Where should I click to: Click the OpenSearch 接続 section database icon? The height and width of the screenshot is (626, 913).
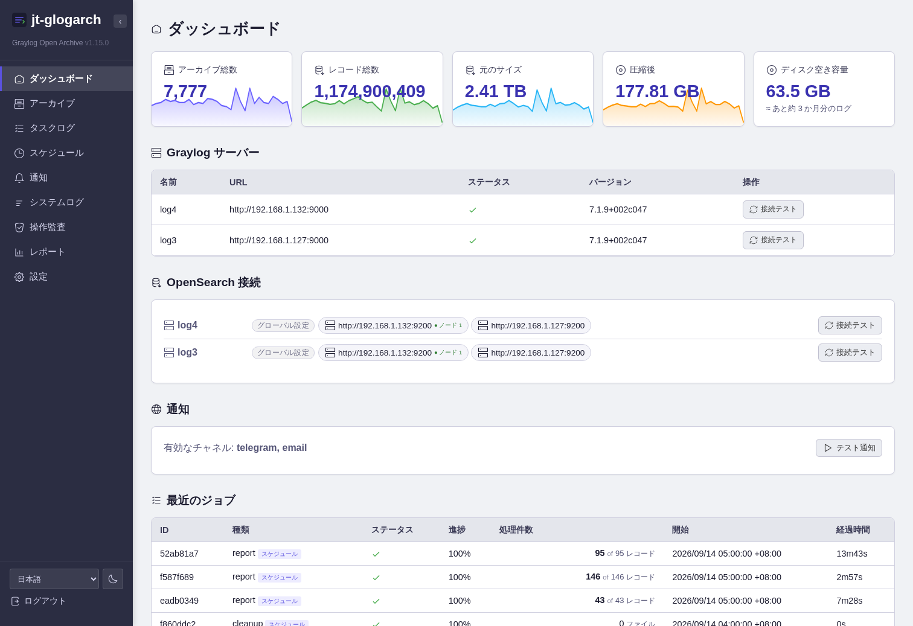[156, 283]
